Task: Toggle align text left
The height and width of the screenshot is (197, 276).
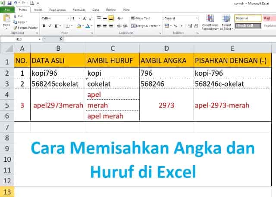Action: pyautogui.click(x=99, y=26)
